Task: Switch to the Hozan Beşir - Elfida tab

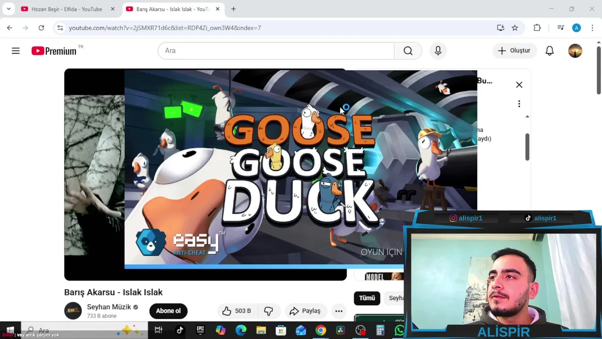Action: [x=66, y=9]
